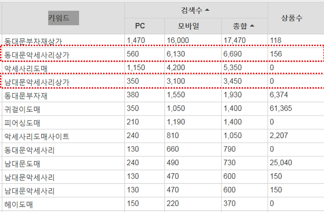Click total value 5,350

pyautogui.click(x=232, y=67)
